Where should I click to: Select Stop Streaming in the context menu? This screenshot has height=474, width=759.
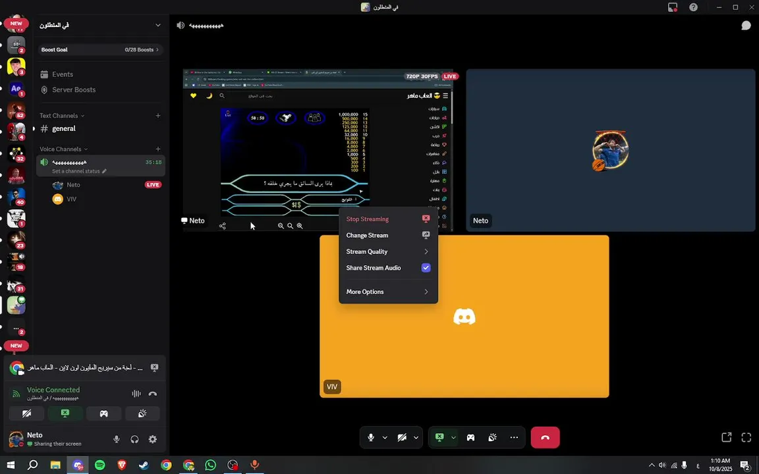(x=388, y=219)
